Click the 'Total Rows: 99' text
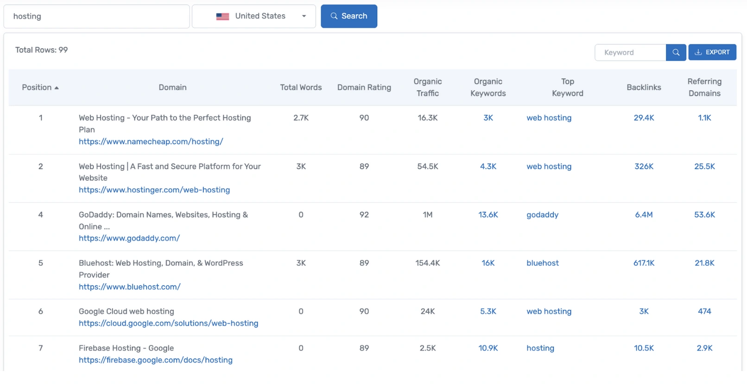Viewport: 747px width, 384px height. coord(41,50)
